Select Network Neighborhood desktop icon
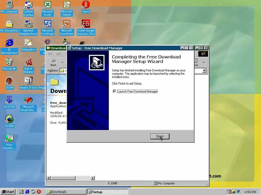The width and height of the screenshot is (261, 195). (29, 28)
